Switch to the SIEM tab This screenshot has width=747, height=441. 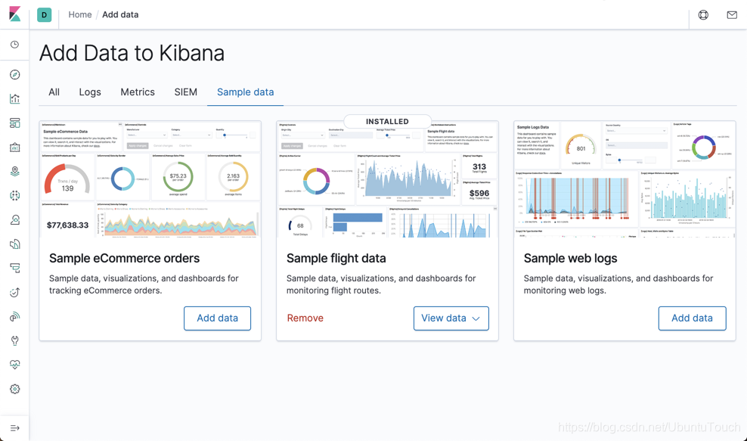[x=186, y=92]
